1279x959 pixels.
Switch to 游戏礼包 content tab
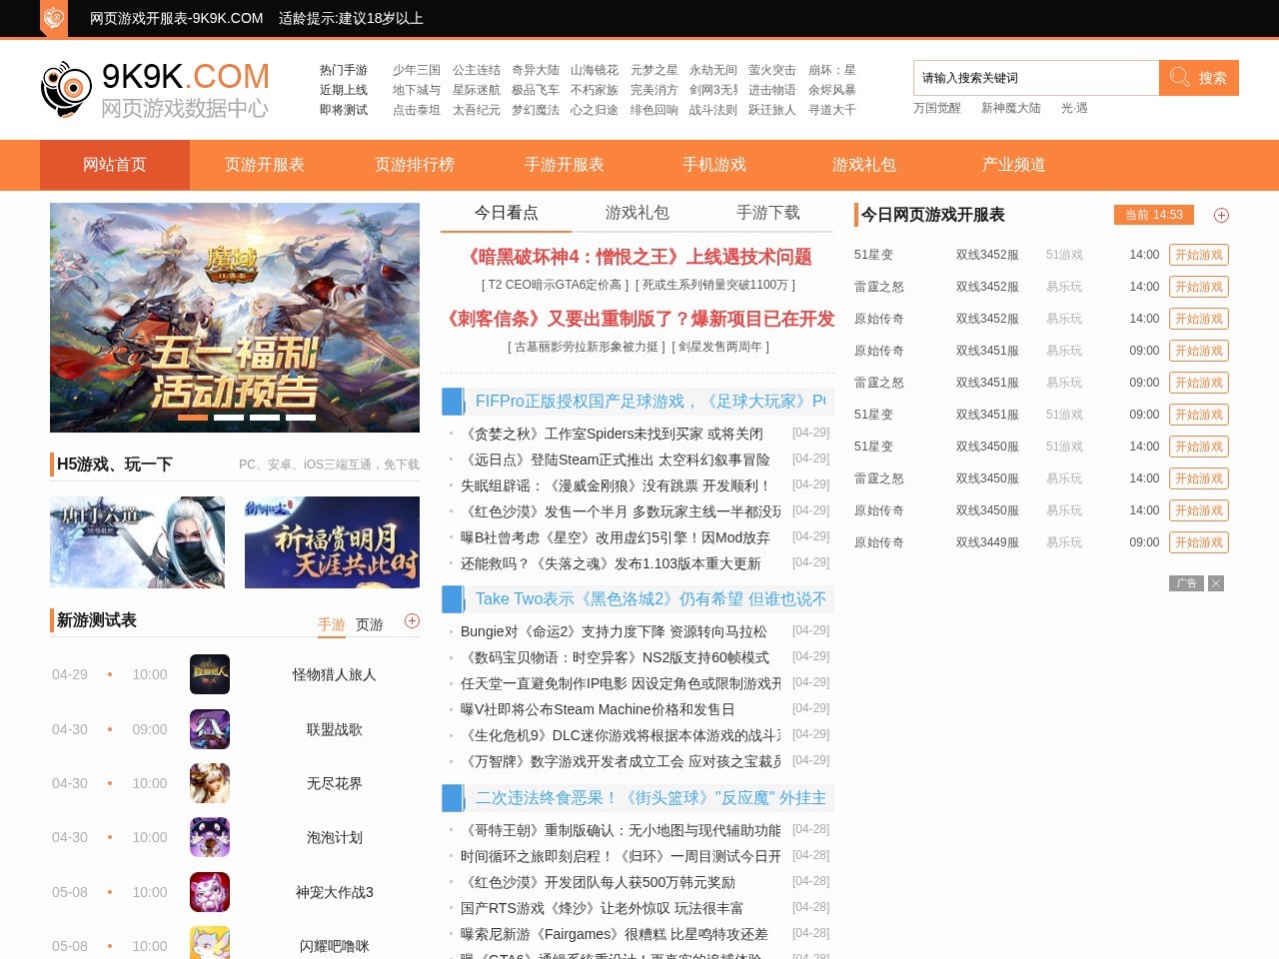638,213
